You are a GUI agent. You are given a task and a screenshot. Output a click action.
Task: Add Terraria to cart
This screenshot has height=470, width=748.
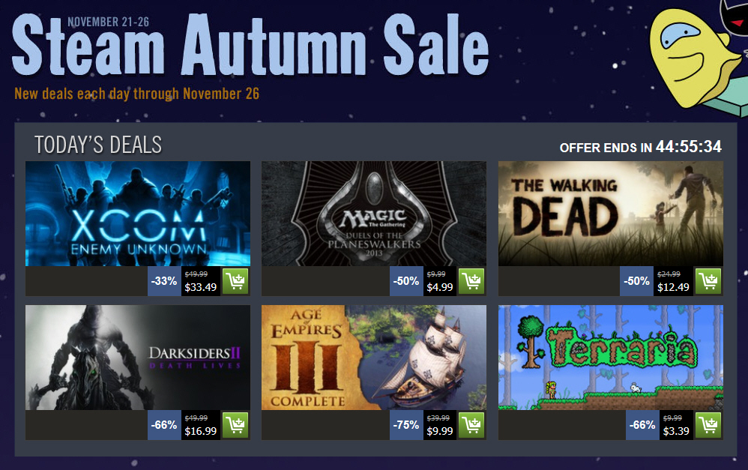(708, 425)
